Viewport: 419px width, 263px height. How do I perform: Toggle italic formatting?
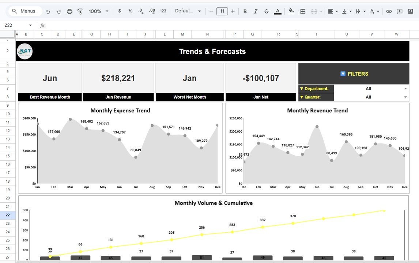256,11
